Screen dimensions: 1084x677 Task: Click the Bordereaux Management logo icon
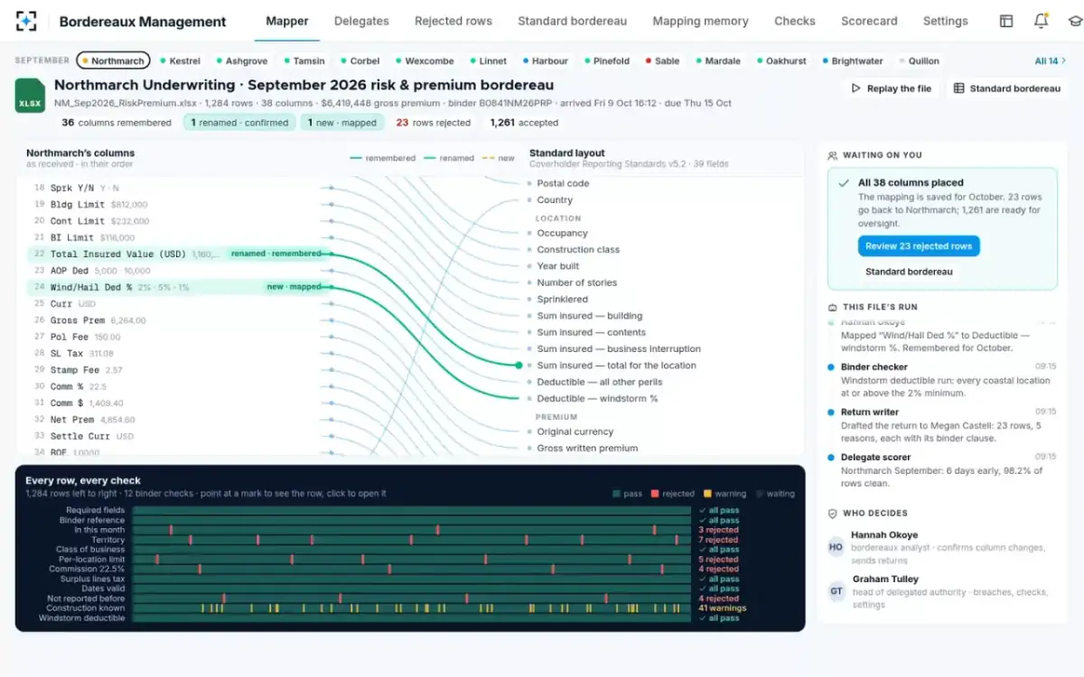[x=27, y=21]
